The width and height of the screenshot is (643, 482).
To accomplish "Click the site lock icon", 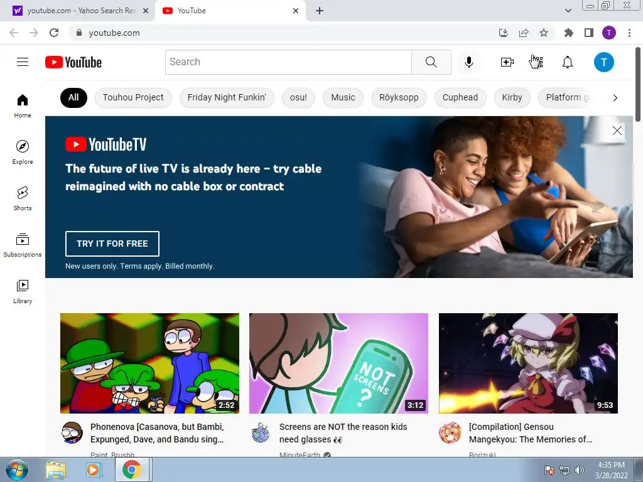I will tap(79, 33).
